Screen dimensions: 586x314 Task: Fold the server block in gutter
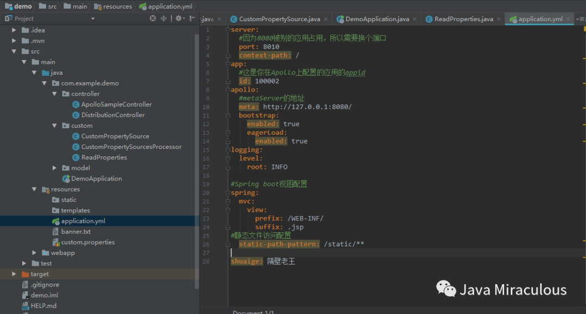tap(227, 30)
